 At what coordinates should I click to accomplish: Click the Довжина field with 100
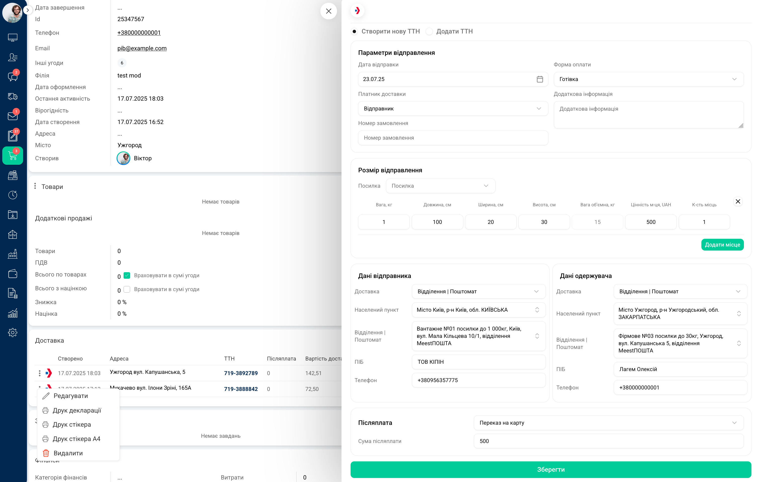tap(437, 222)
